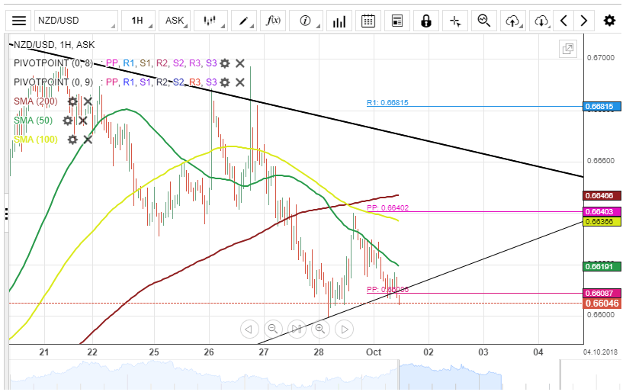The image size is (626, 392).
Task: Open the news list panel icon
Action: click(x=397, y=21)
